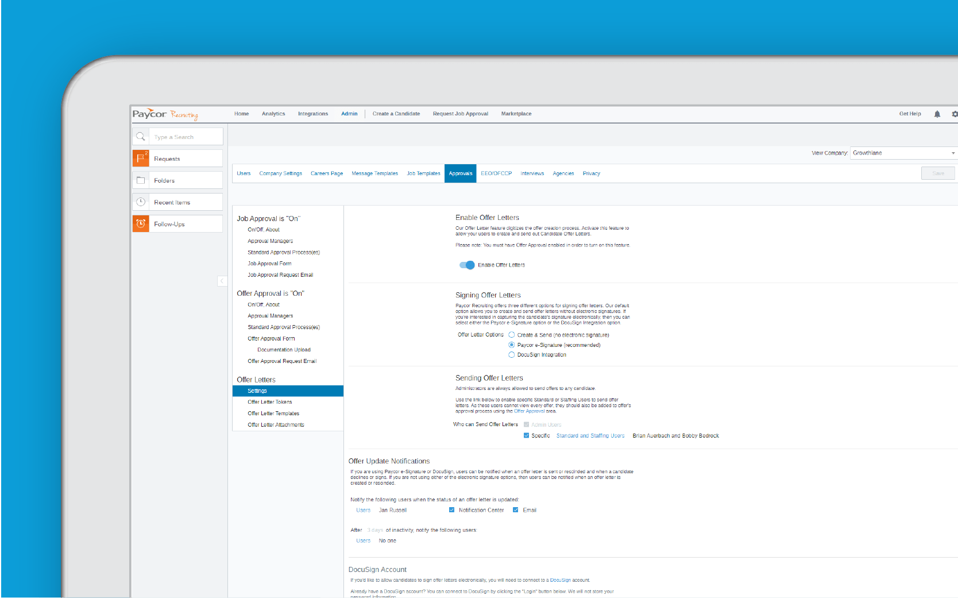Screen dimensions: 958x599
Task: Click the Folders icon in sidebar
Action: [x=141, y=180]
